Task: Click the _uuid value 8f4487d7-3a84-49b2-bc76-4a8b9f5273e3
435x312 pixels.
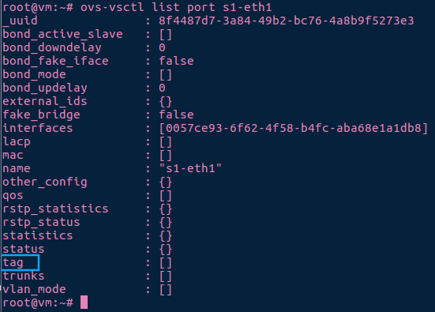Action: (x=287, y=21)
